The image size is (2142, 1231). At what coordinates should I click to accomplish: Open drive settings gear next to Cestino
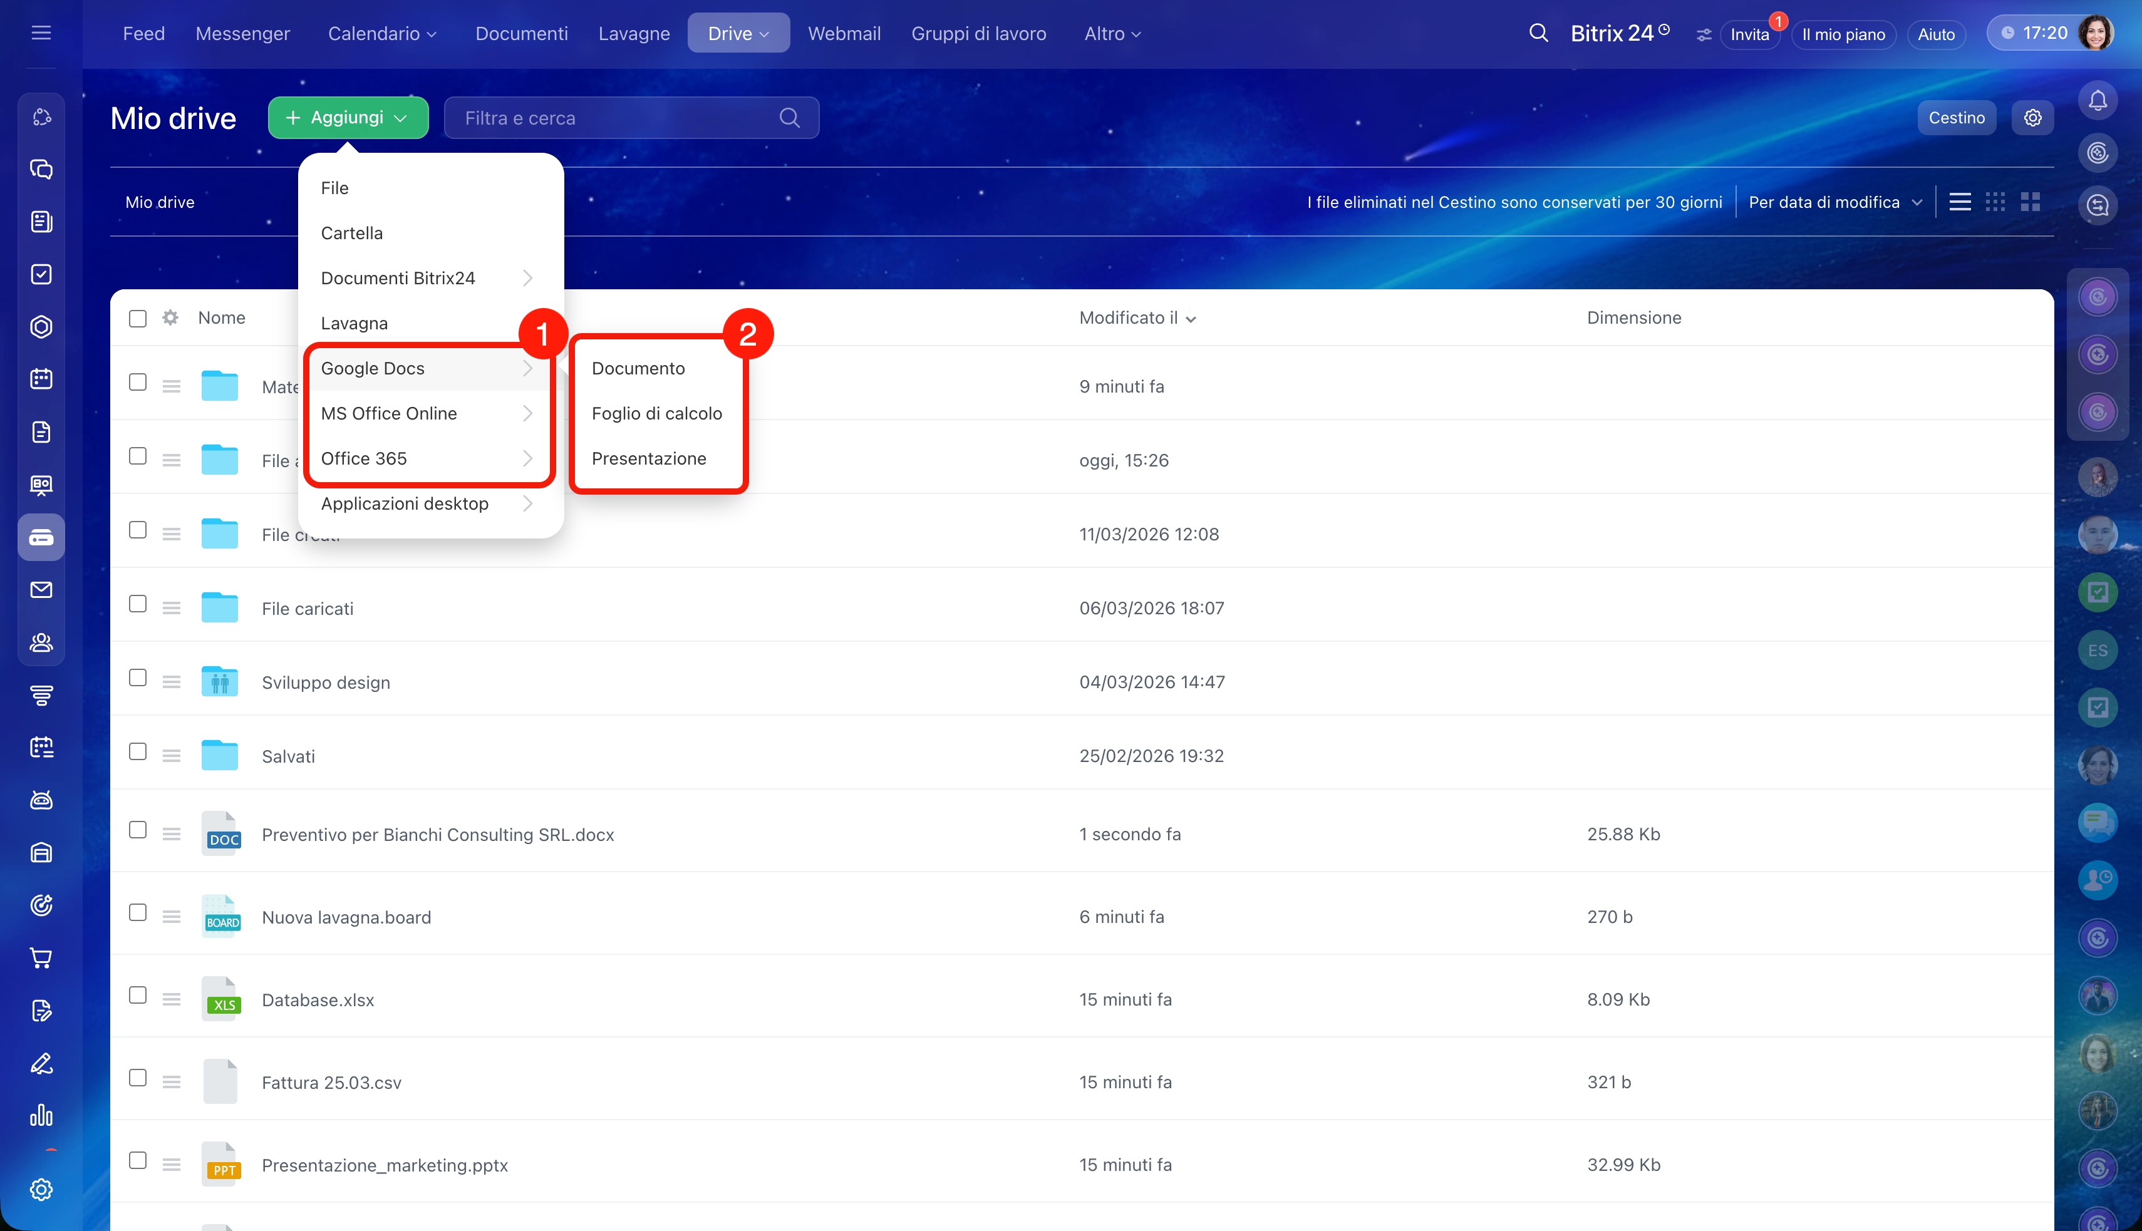click(x=2032, y=118)
